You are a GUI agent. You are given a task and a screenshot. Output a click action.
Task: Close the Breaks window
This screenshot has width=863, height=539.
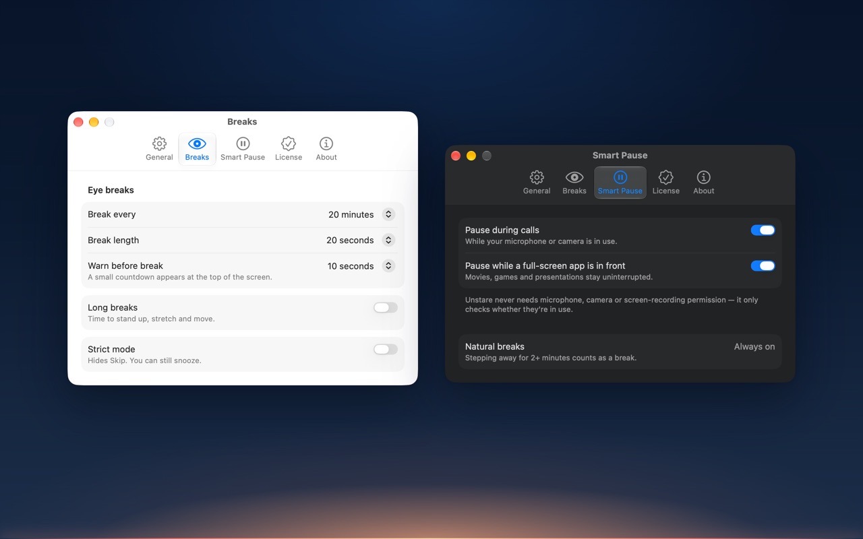coord(78,122)
